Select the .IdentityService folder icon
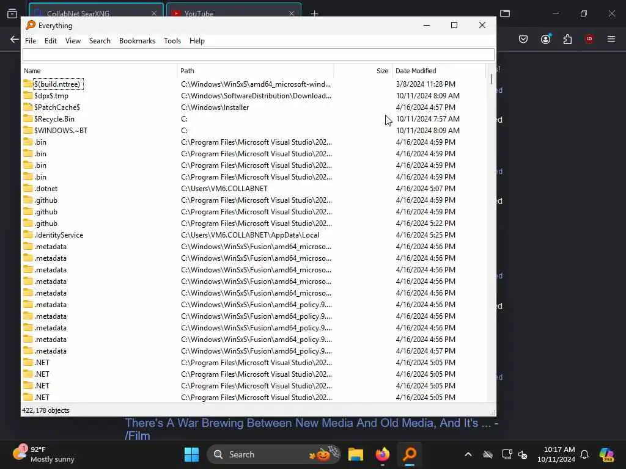This screenshot has width=626, height=469. point(28,234)
